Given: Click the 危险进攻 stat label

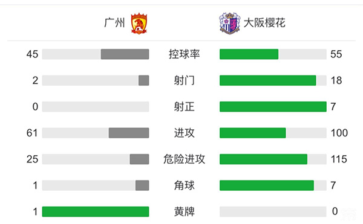Looking at the screenshot, I should point(184,159).
